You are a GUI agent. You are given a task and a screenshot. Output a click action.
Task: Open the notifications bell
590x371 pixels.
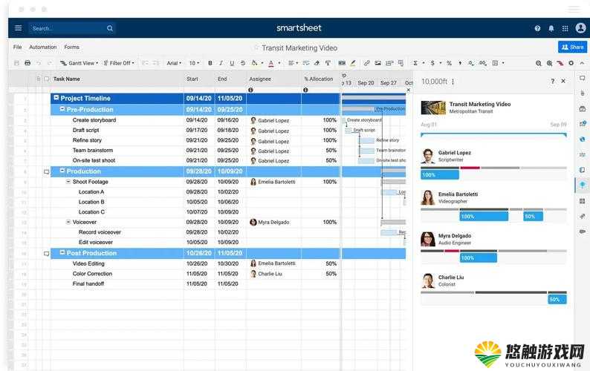551,28
